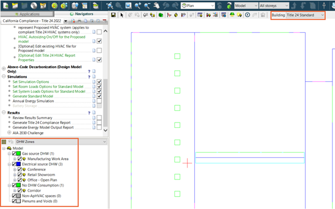335x209 pixels.
Task: Click the database refresh stack icon
Action: point(96,5)
